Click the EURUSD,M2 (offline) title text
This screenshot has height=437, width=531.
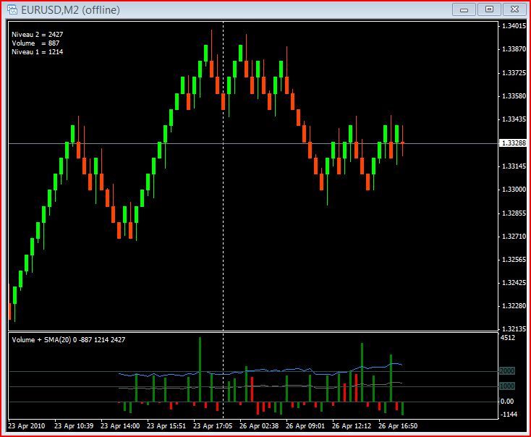pos(70,10)
